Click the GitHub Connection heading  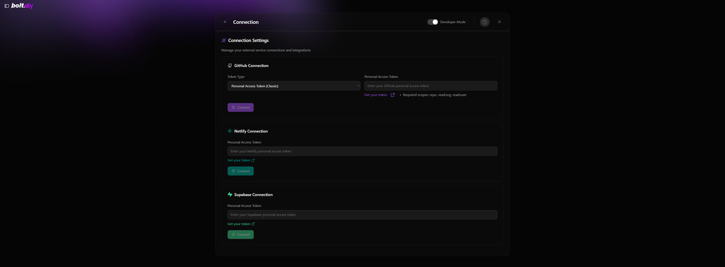[x=251, y=66]
